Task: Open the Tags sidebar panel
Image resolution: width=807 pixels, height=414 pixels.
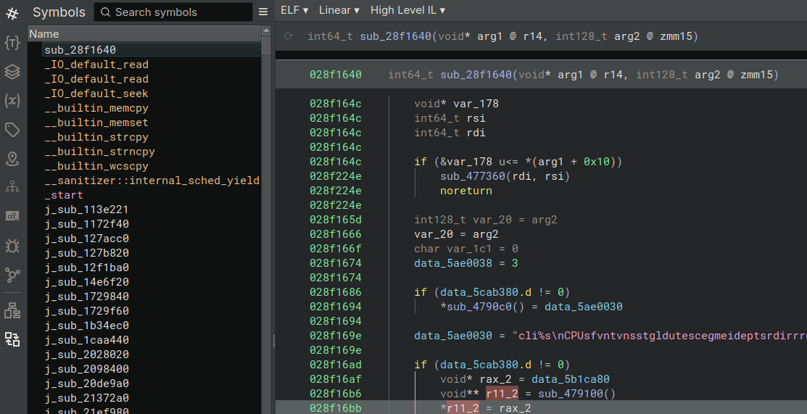Action: tap(12, 130)
